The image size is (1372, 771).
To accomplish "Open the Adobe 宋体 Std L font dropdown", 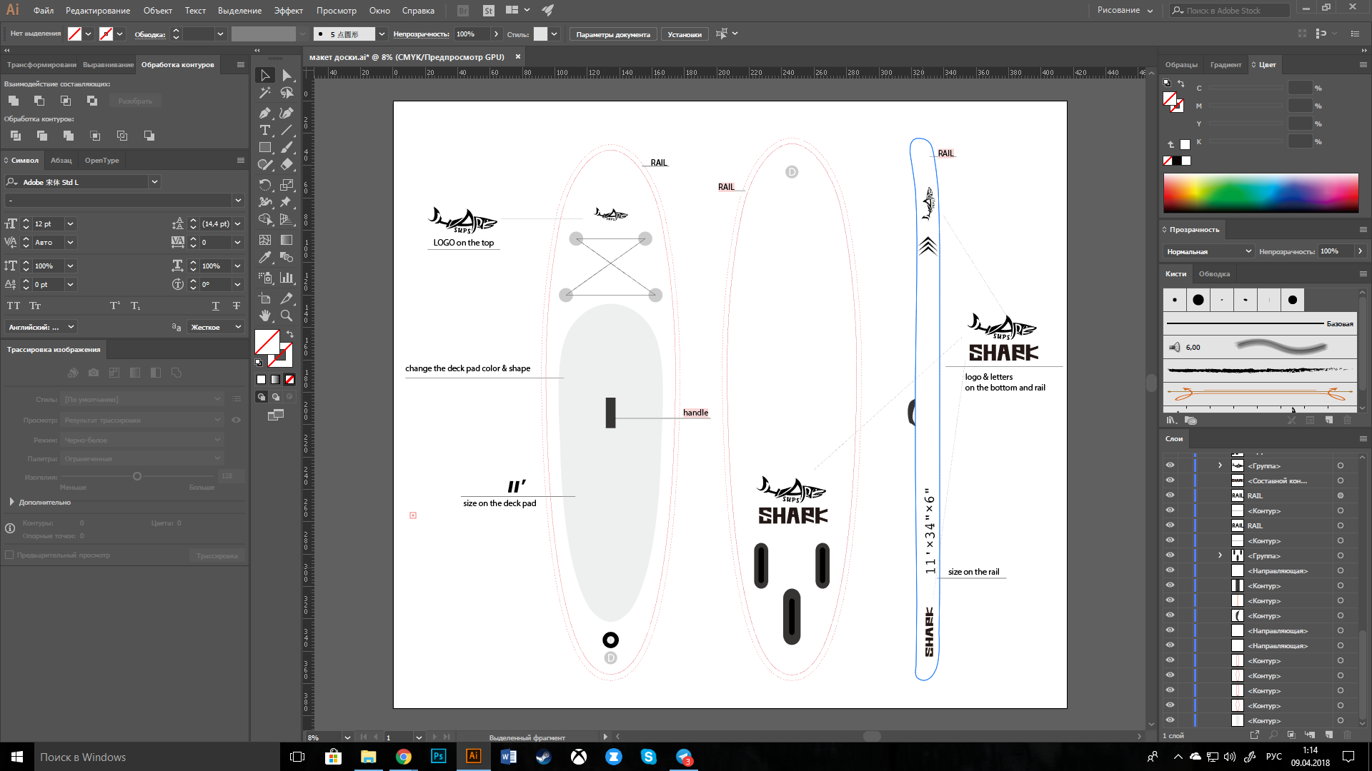I will pos(154,182).
